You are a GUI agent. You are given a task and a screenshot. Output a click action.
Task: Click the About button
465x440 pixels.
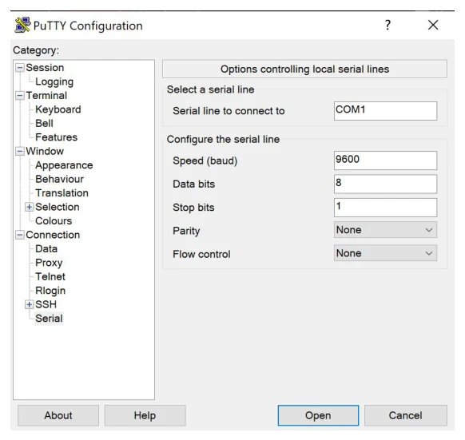pos(58,415)
